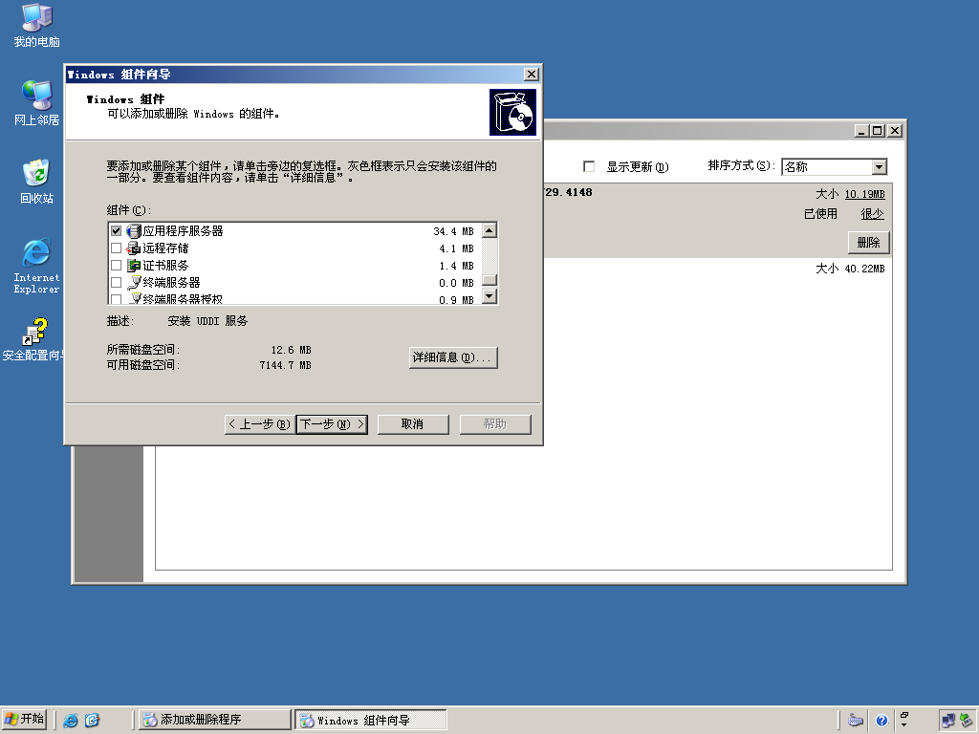This screenshot has width=979, height=734.
Task: Check the 证书服务 checkbox
Action: (x=116, y=266)
